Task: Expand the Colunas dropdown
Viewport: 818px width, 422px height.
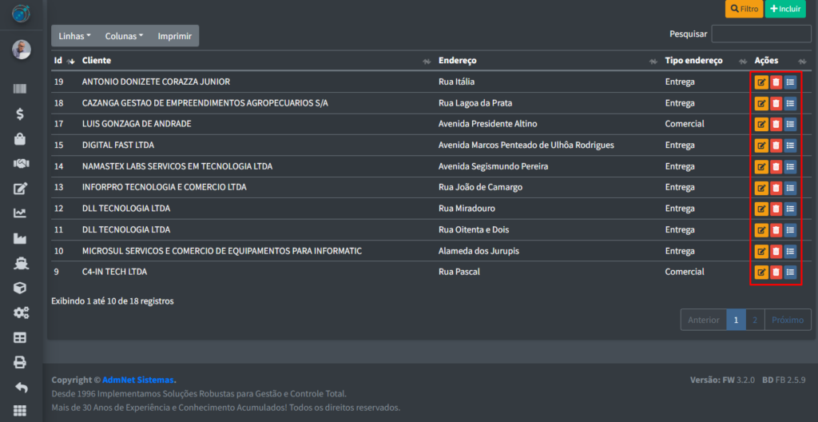Action: click(x=124, y=36)
